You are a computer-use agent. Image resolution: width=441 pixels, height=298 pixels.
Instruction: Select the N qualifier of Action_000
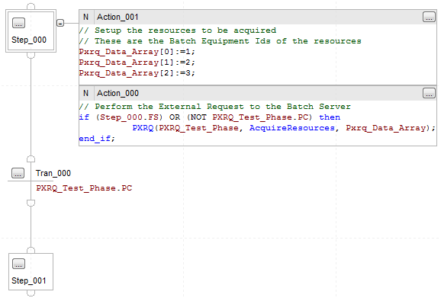[85, 93]
